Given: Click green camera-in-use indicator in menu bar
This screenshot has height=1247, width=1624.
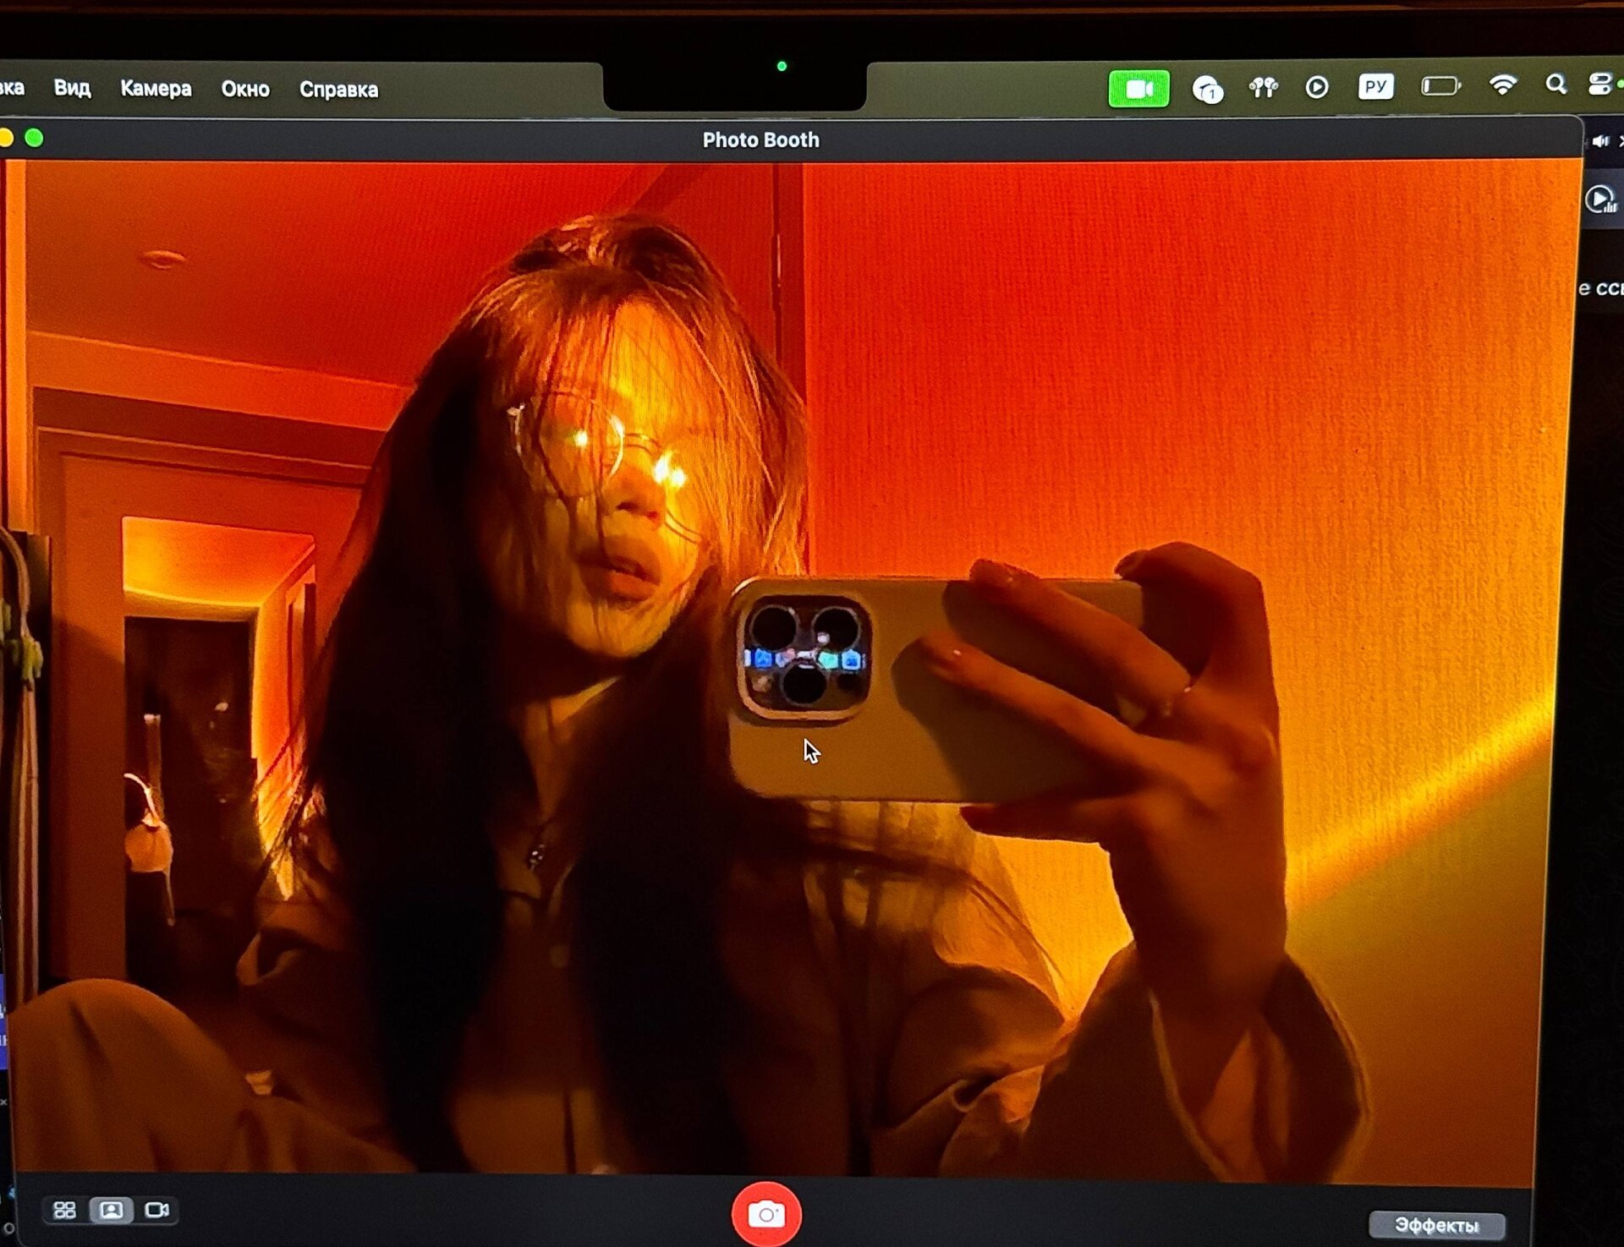Looking at the screenshot, I should (x=1138, y=89).
